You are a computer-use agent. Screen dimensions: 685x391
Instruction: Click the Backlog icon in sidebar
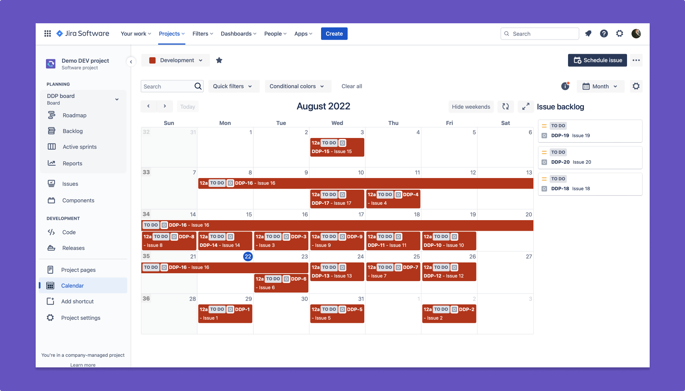[51, 130]
